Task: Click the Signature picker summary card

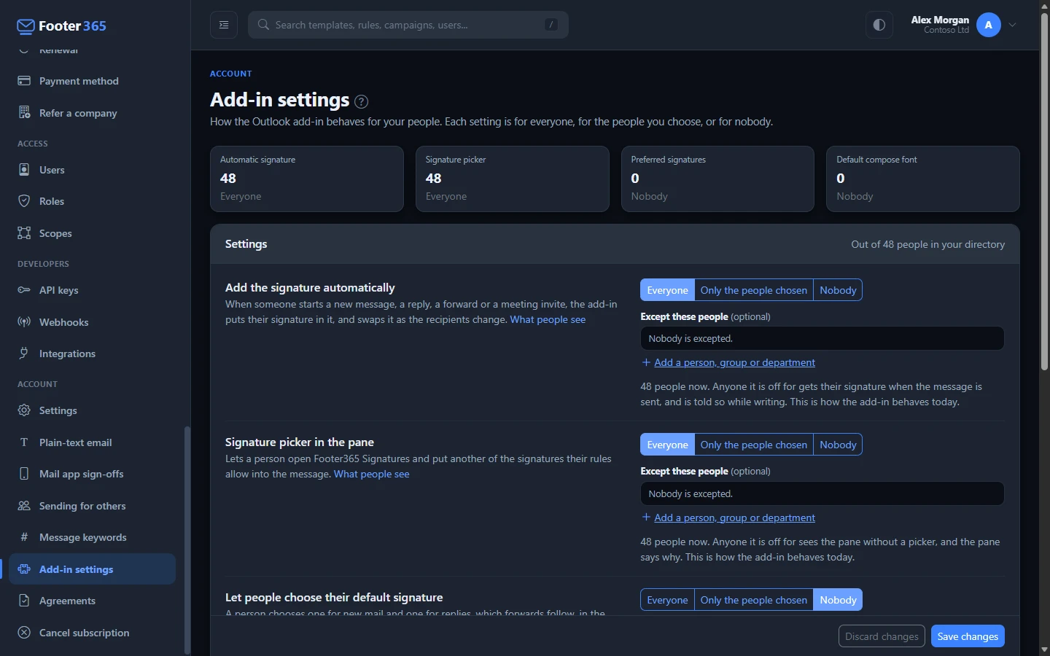Action: (x=512, y=179)
